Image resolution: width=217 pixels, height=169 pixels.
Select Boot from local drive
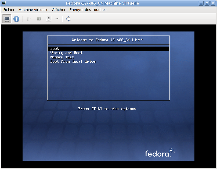coord(73,62)
